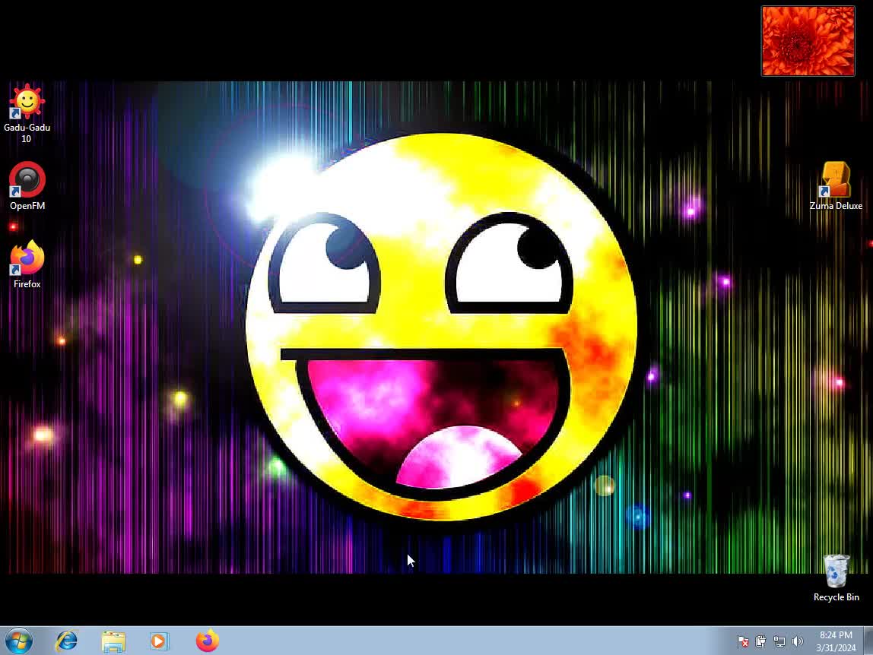Click the "Zuma Deluxe" label text
Screen dimensions: 873x655
[836, 206]
